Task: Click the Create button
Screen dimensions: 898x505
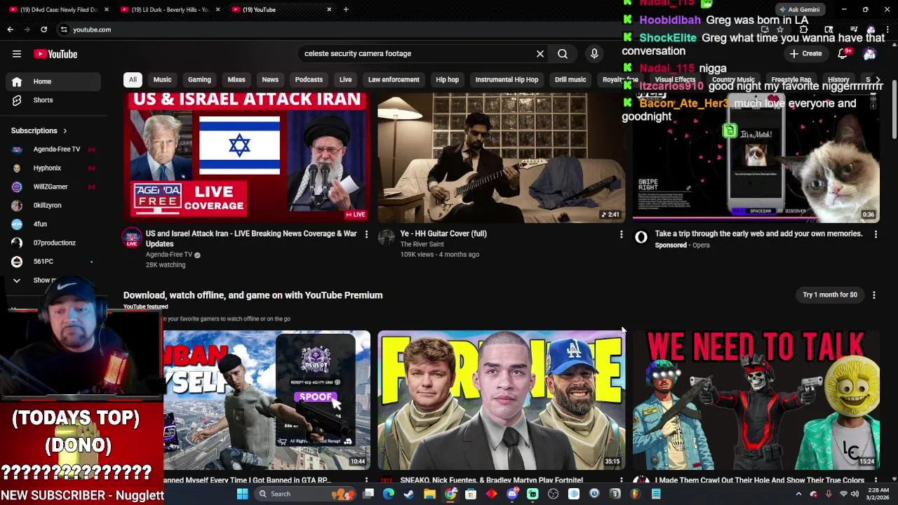Action: tap(805, 53)
